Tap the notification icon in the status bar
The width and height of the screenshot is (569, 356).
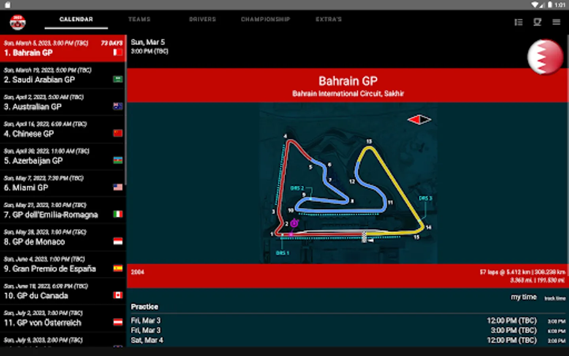tap(8, 5)
